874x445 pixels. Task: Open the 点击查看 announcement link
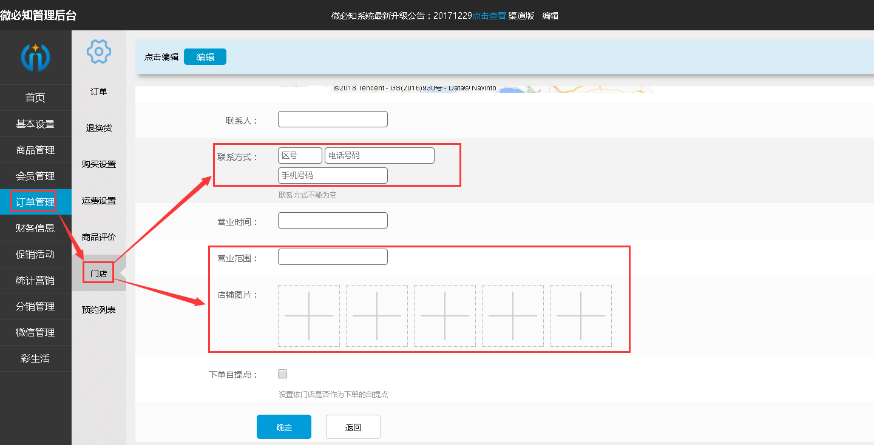(x=489, y=16)
